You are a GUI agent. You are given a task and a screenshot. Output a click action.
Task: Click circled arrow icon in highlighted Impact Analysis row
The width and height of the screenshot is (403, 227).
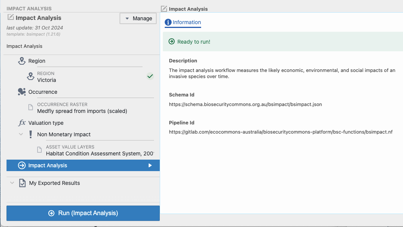click(x=22, y=165)
